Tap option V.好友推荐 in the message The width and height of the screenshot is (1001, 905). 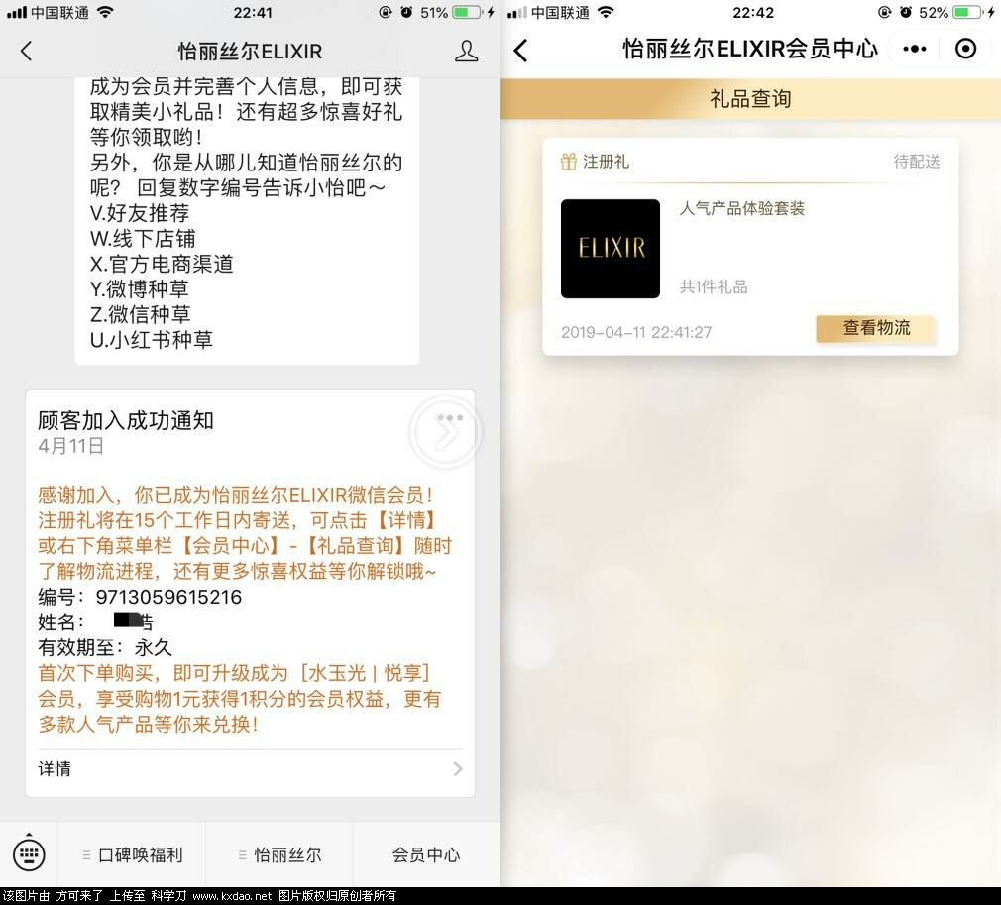pos(139,213)
